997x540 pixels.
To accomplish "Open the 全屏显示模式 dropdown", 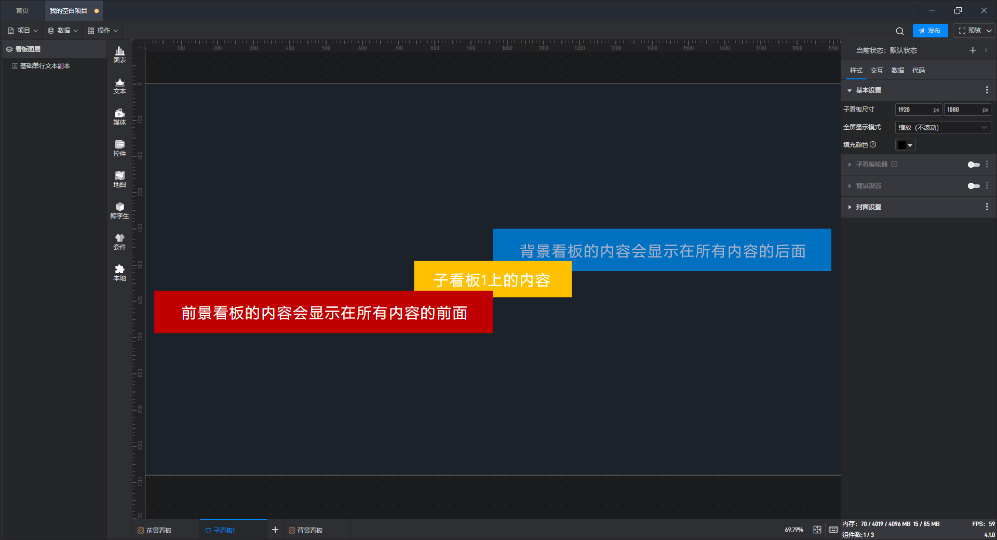I will (x=943, y=127).
